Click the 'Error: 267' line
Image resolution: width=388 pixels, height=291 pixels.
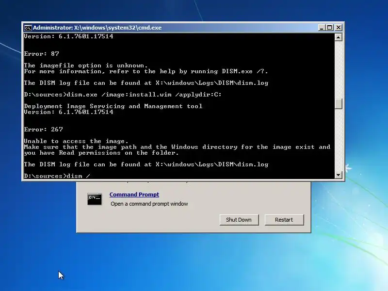44,129
